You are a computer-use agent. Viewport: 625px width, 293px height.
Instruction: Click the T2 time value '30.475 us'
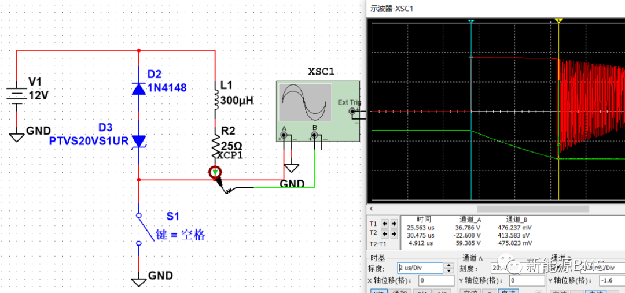pos(421,235)
